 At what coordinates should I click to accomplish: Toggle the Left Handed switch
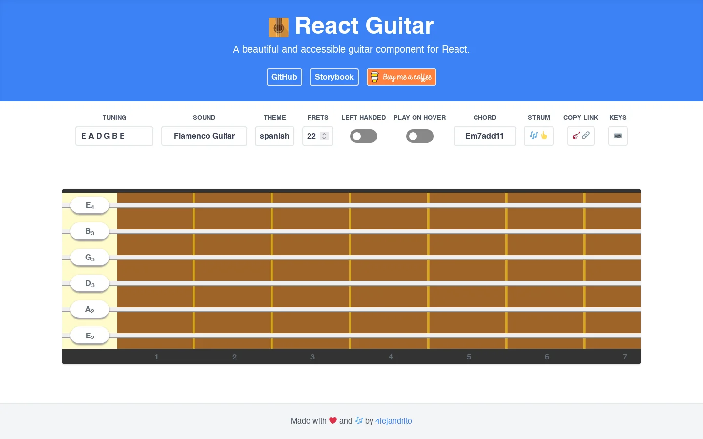tap(364, 136)
